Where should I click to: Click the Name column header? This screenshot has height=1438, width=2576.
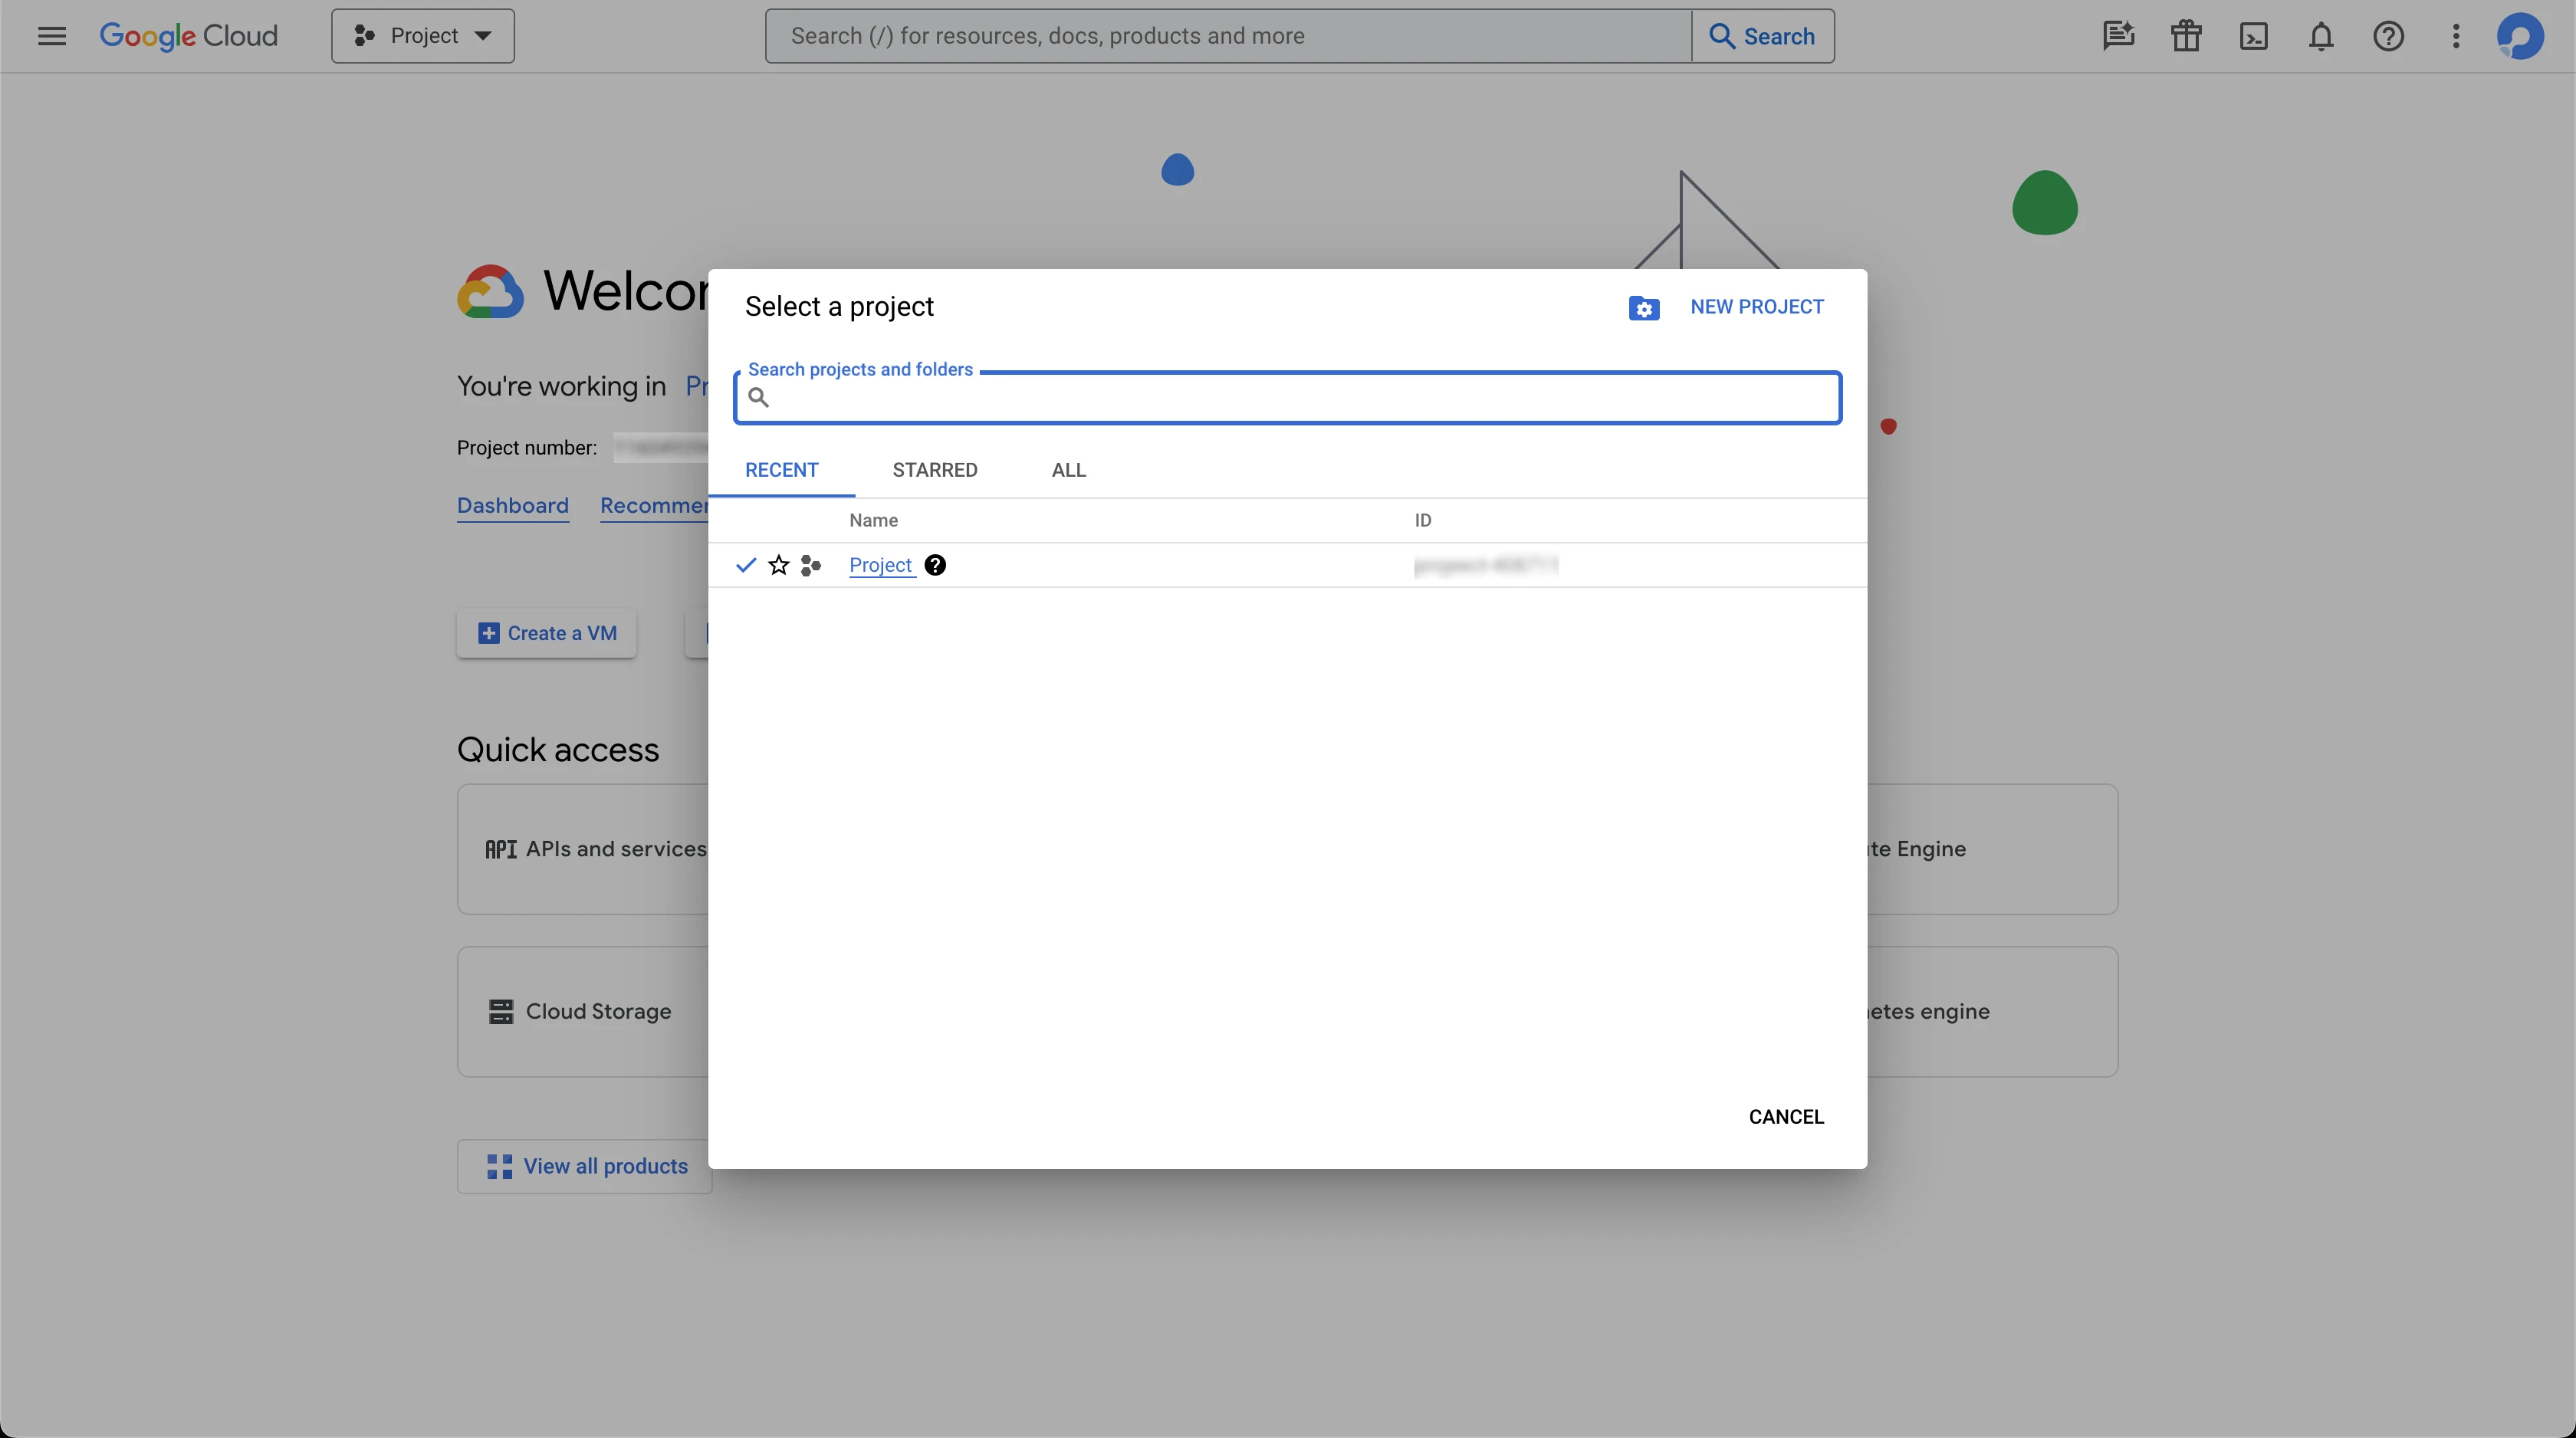874,520
